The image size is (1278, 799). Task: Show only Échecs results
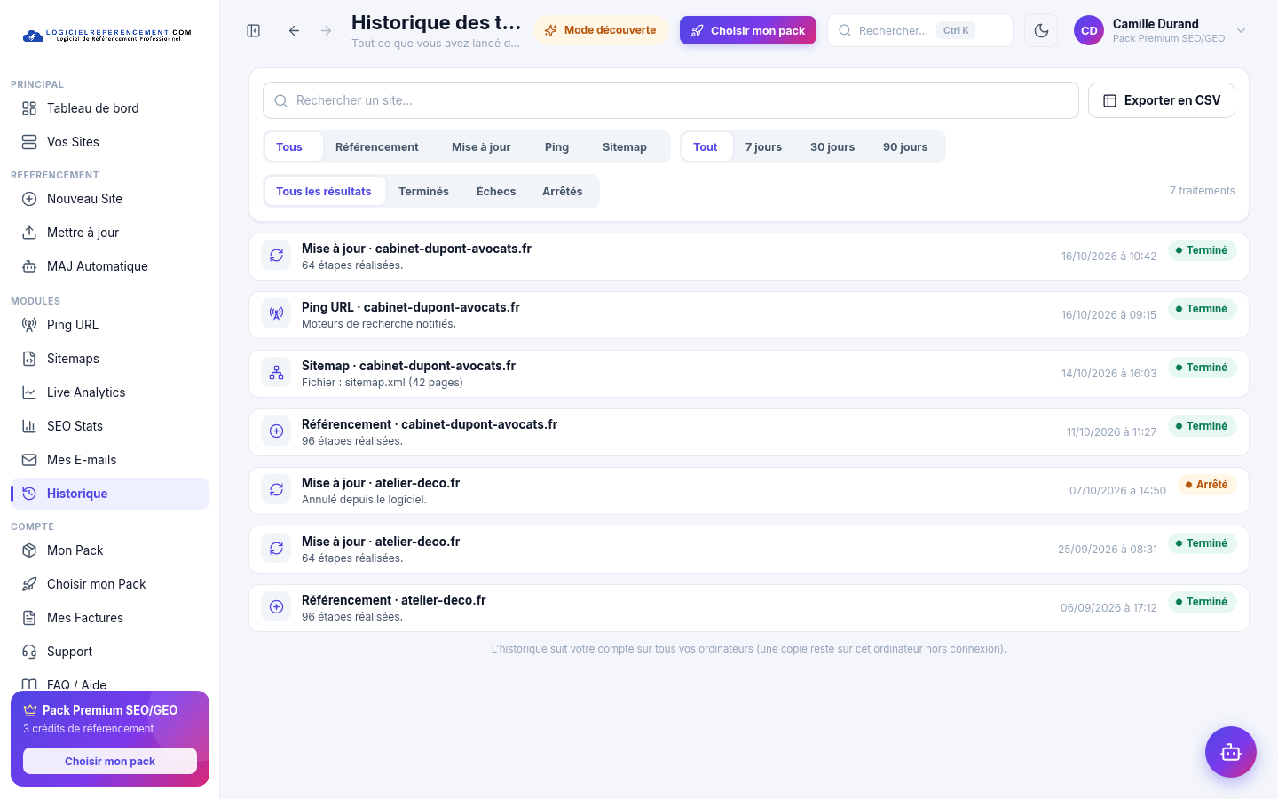[x=496, y=192]
